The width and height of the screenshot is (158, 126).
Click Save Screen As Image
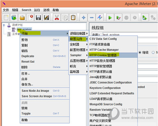[45, 96]
